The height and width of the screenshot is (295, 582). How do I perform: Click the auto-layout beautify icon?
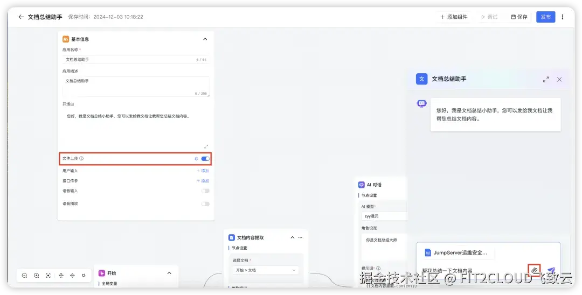pos(84,276)
